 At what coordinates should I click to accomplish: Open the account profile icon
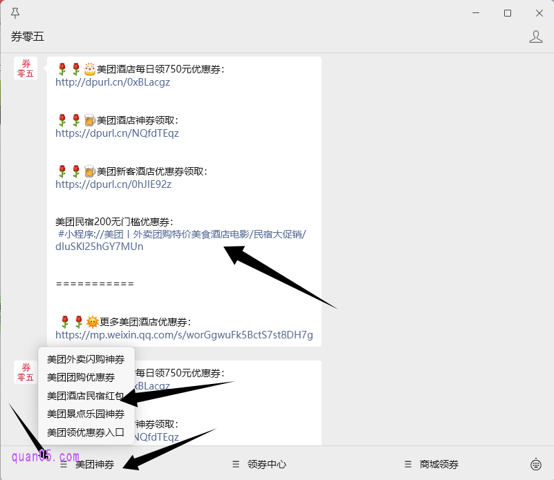[x=535, y=37]
